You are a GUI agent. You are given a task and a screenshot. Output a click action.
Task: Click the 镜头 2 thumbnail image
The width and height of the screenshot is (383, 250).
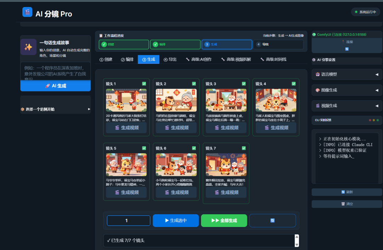(176, 100)
